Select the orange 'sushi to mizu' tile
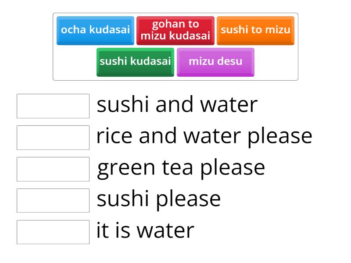 (x=256, y=30)
